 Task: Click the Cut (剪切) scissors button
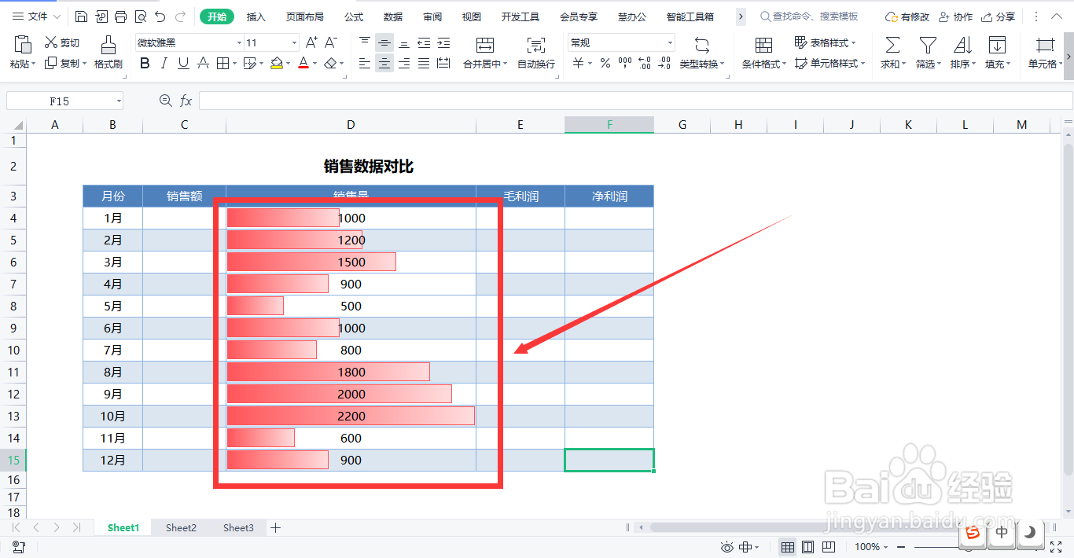coord(61,42)
